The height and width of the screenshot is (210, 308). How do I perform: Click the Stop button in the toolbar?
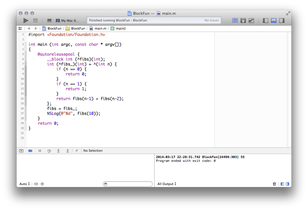pyautogui.click(x=35, y=20)
